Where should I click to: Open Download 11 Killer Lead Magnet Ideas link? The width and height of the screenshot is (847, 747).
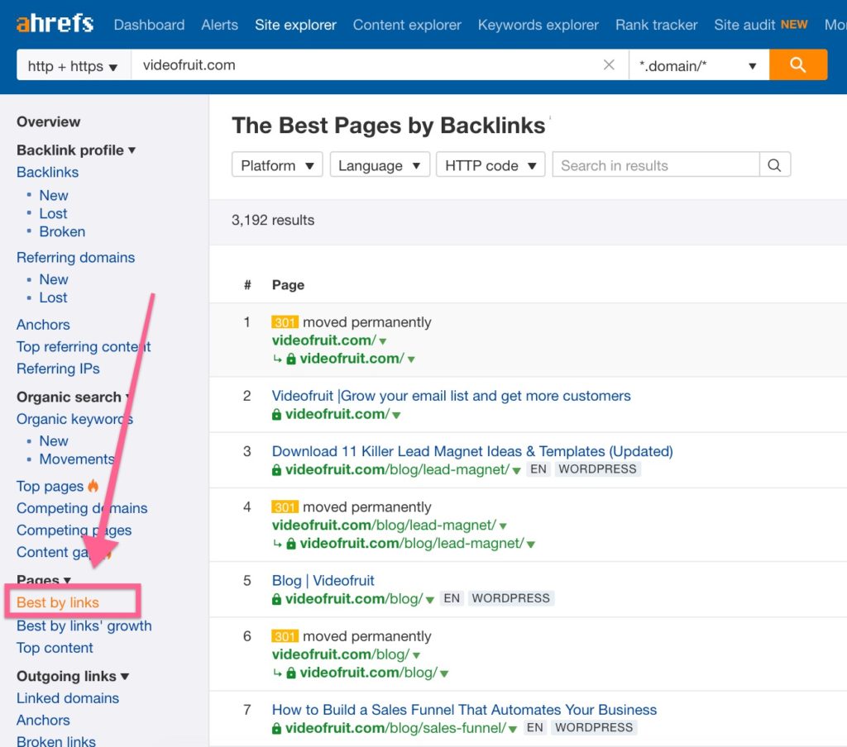(x=472, y=451)
